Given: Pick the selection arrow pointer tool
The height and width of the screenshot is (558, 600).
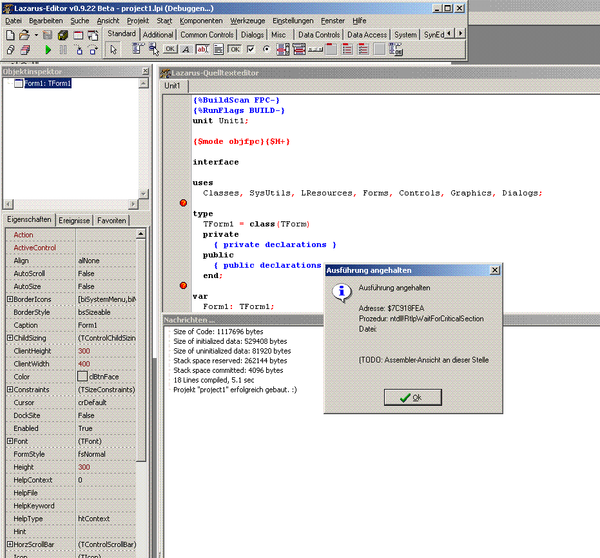Looking at the screenshot, I should click(x=113, y=49).
